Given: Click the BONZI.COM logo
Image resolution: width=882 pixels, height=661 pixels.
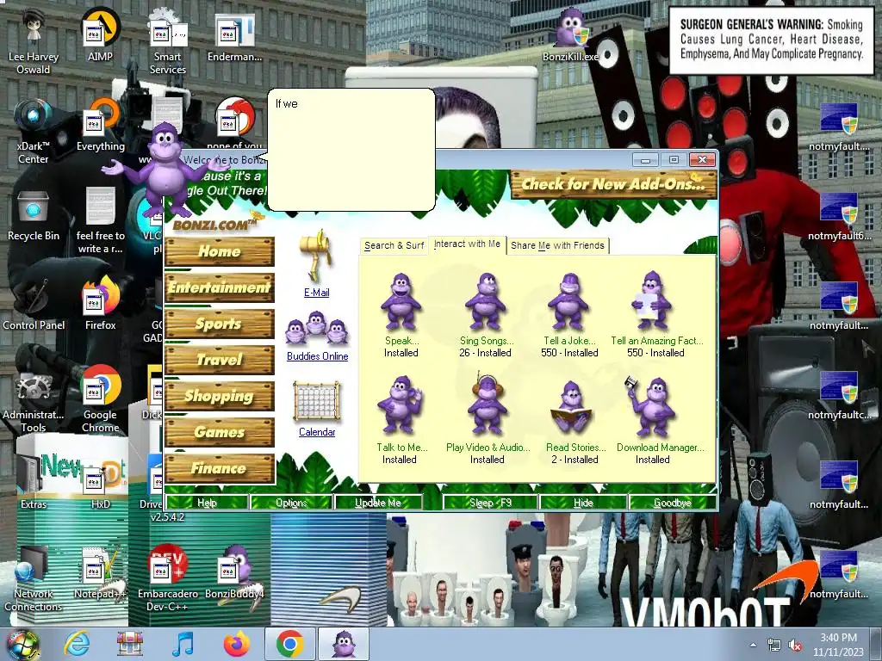Looking at the screenshot, I should 216,223.
